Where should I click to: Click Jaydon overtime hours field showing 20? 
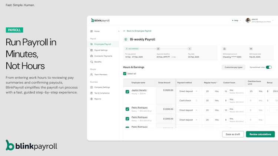(252, 91)
